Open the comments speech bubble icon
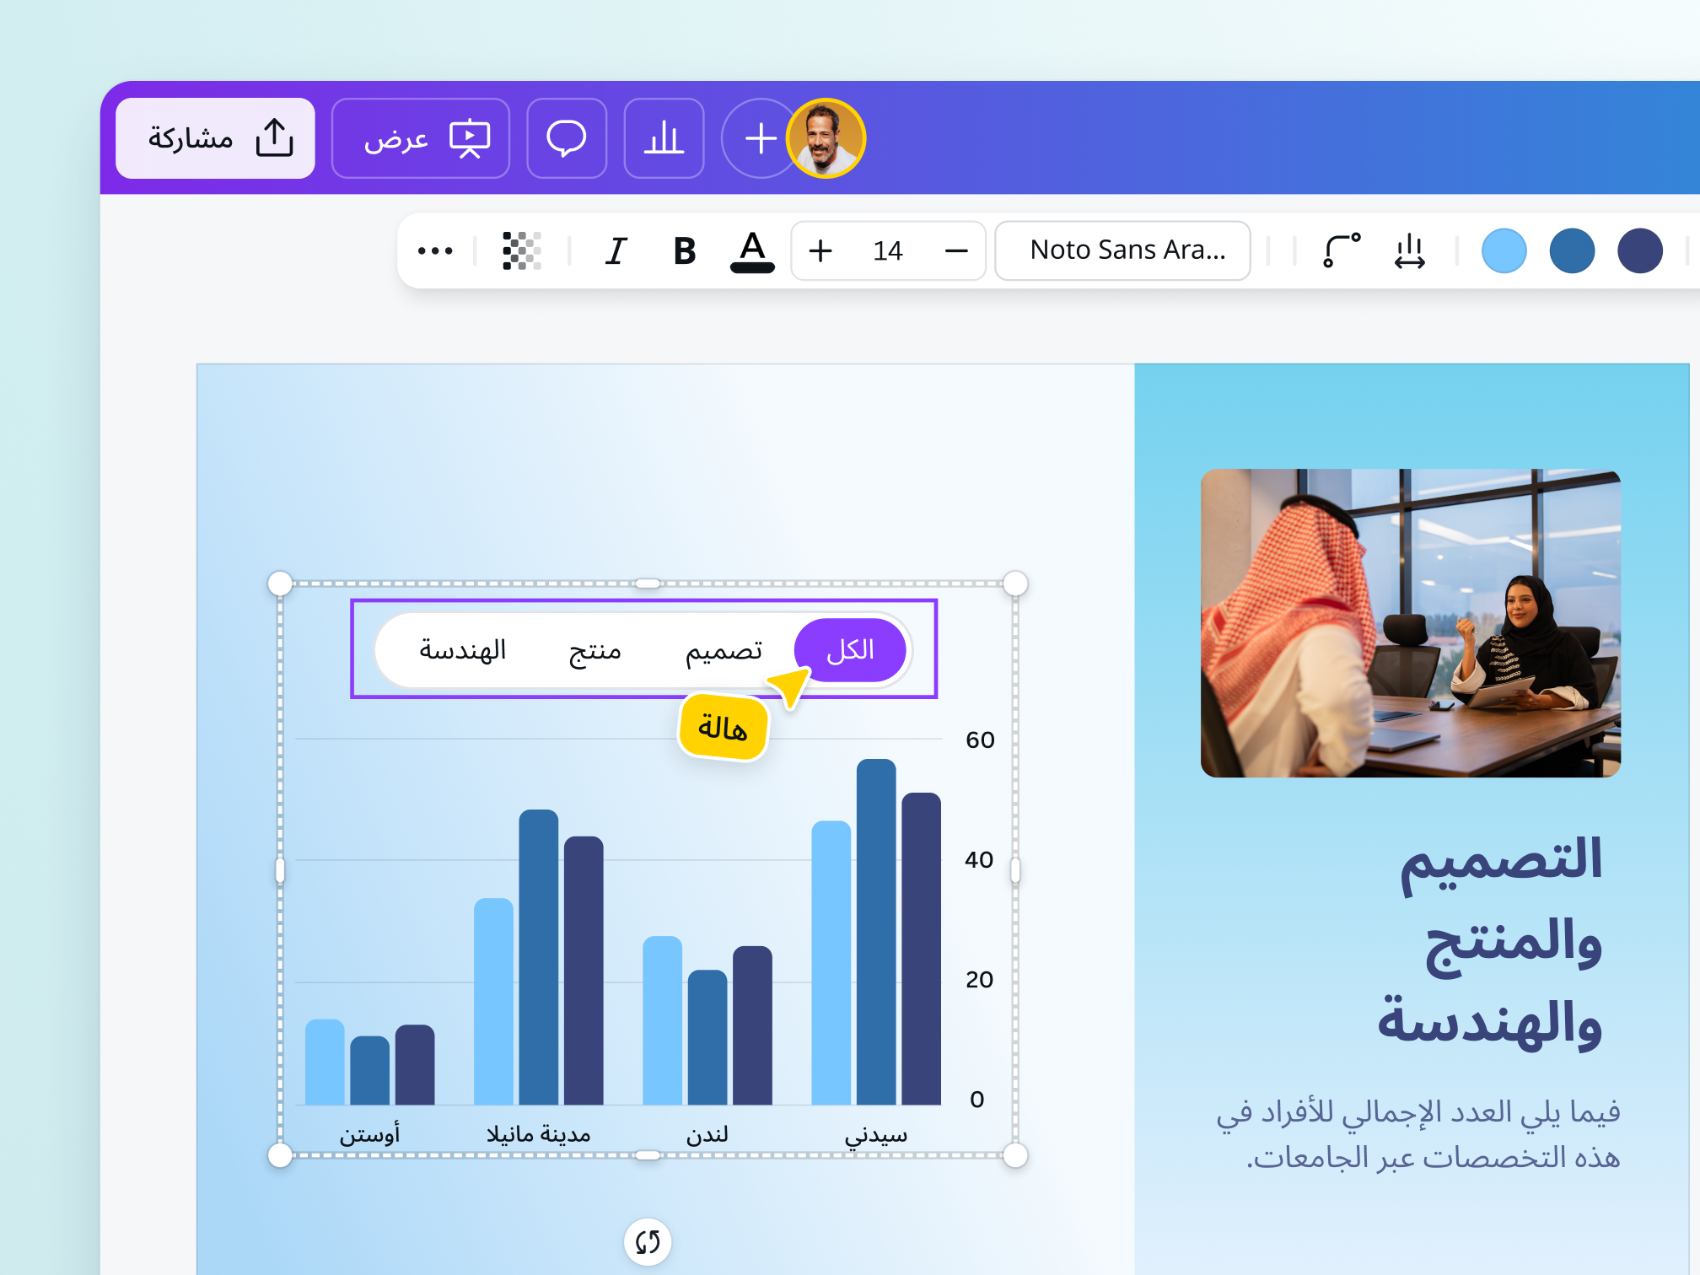This screenshot has height=1275, width=1700. (x=567, y=138)
